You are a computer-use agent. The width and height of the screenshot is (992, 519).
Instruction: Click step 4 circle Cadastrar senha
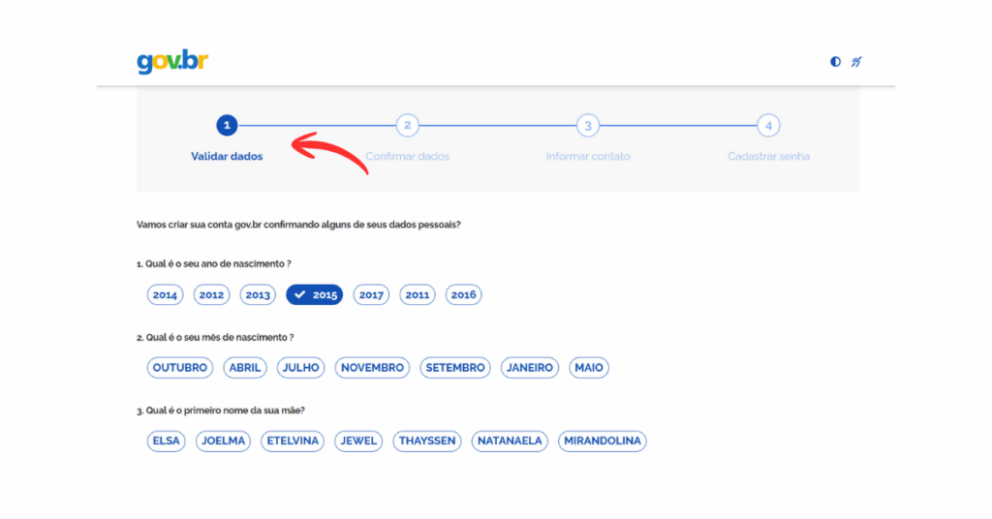click(767, 125)
